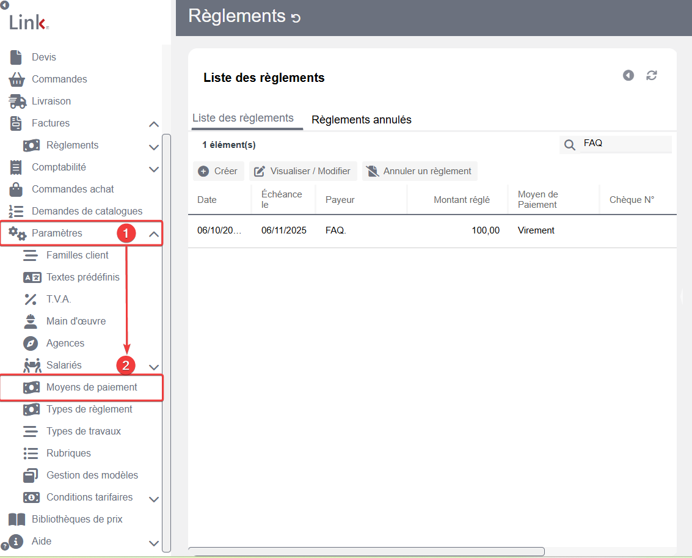Open Moyens de paiement in the sidebar
This screenshot has width=692, height=558.
point(82,387)
